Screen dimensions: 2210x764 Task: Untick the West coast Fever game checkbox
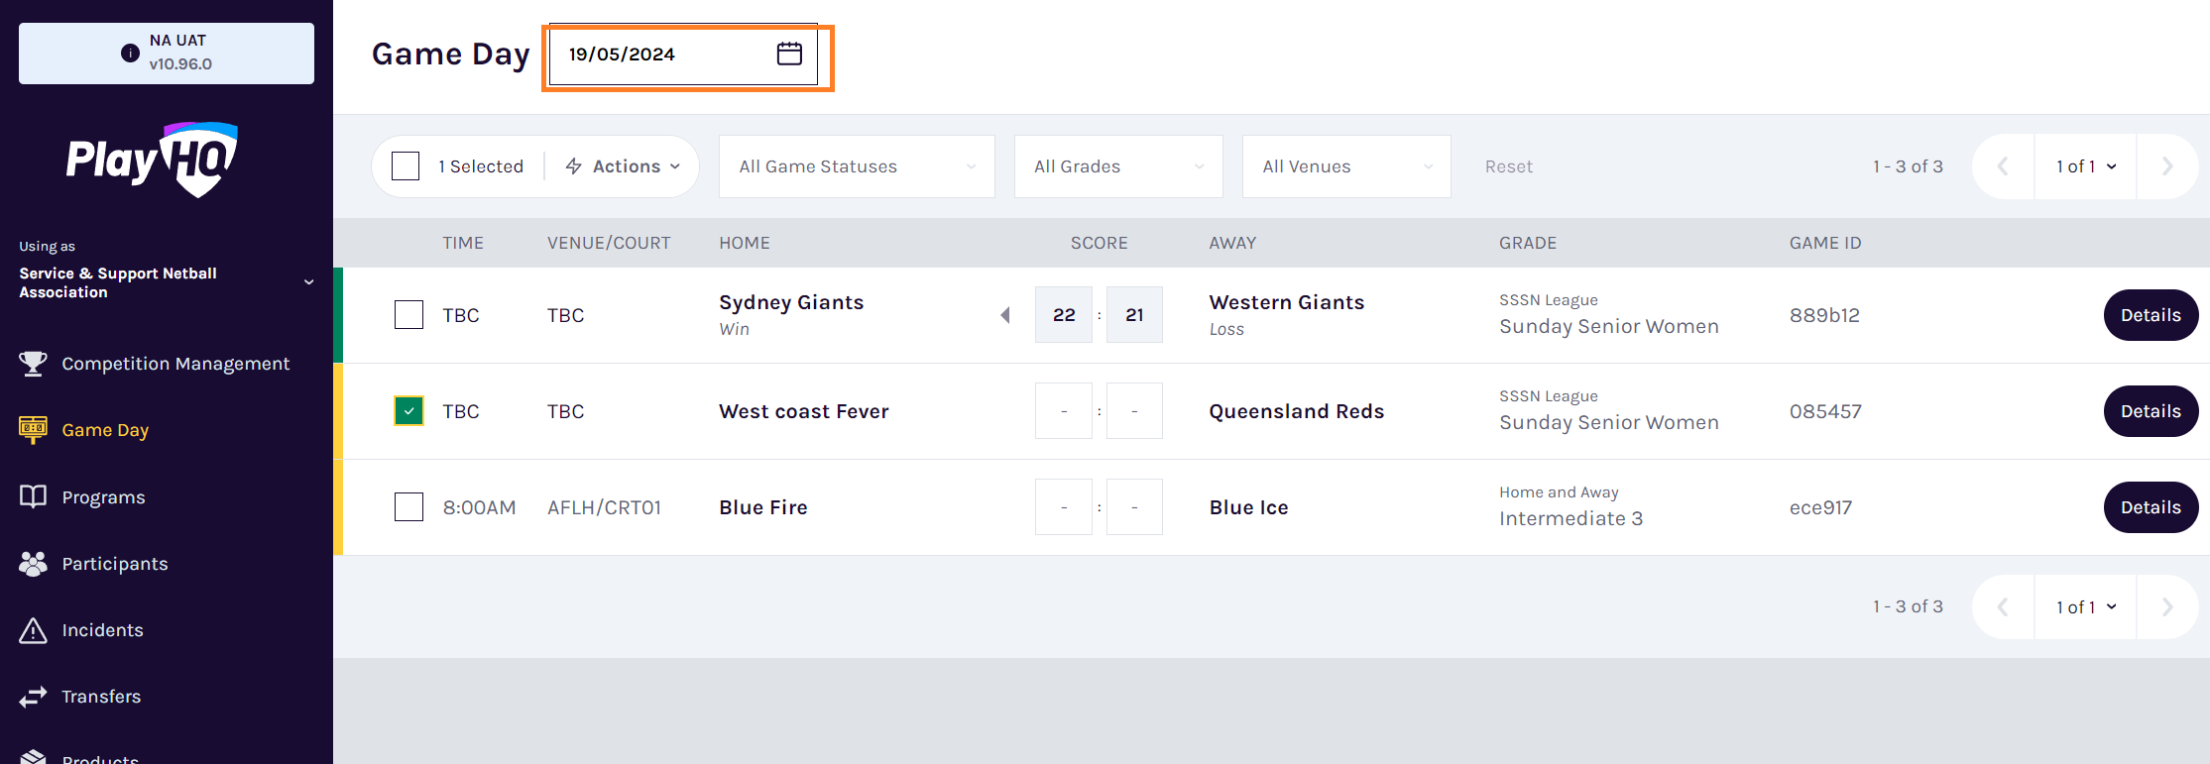click(408, 411)
